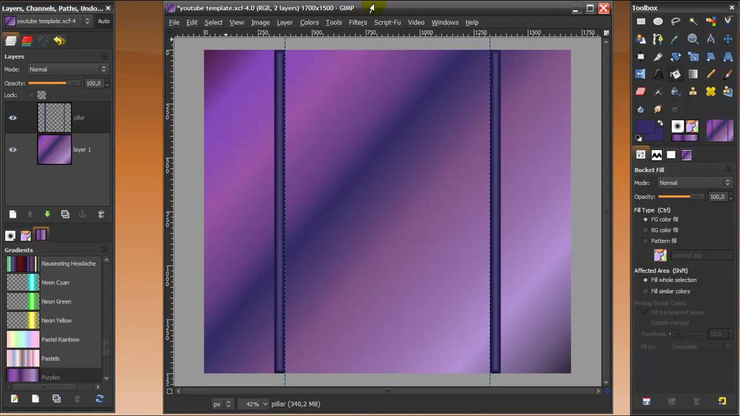Open the Colors menu
This screenshot has height=416, width=740.
(x=309, y=23)
